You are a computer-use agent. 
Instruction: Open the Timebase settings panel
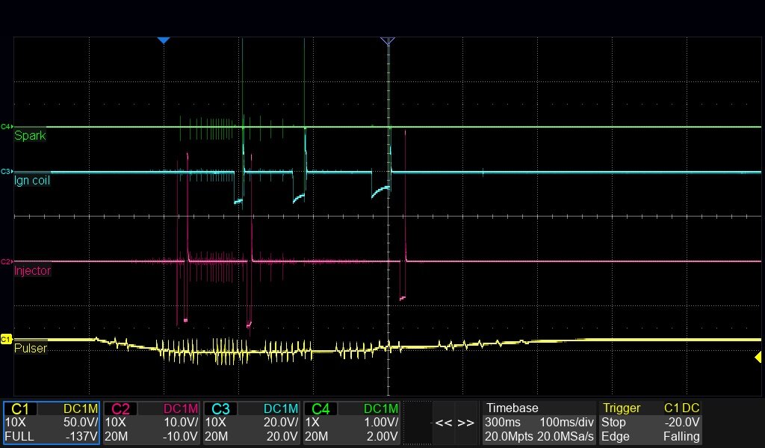(x=538, y=423)
